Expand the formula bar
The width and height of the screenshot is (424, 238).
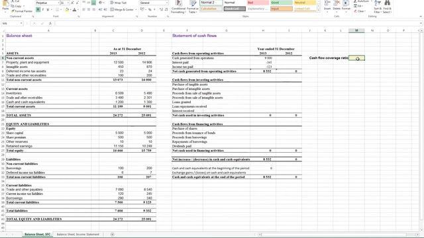click(421, 24)
